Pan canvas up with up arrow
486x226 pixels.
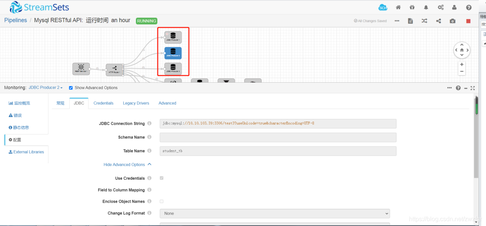coord(462,45)
